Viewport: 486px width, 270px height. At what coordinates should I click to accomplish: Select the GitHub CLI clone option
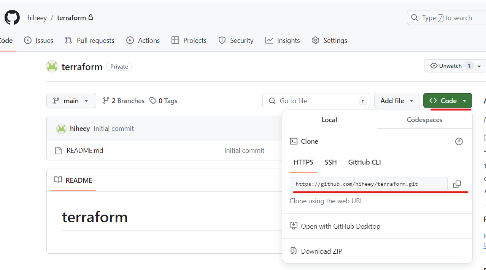[364, 162]
